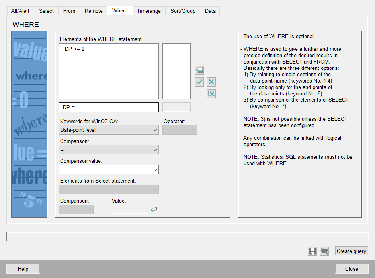Click the folder load query icon
This screenshot has width=375, height=278.
pos(324,251)
